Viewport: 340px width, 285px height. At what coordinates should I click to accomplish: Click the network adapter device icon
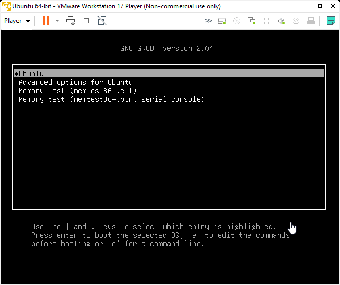[x=252, y=21]
